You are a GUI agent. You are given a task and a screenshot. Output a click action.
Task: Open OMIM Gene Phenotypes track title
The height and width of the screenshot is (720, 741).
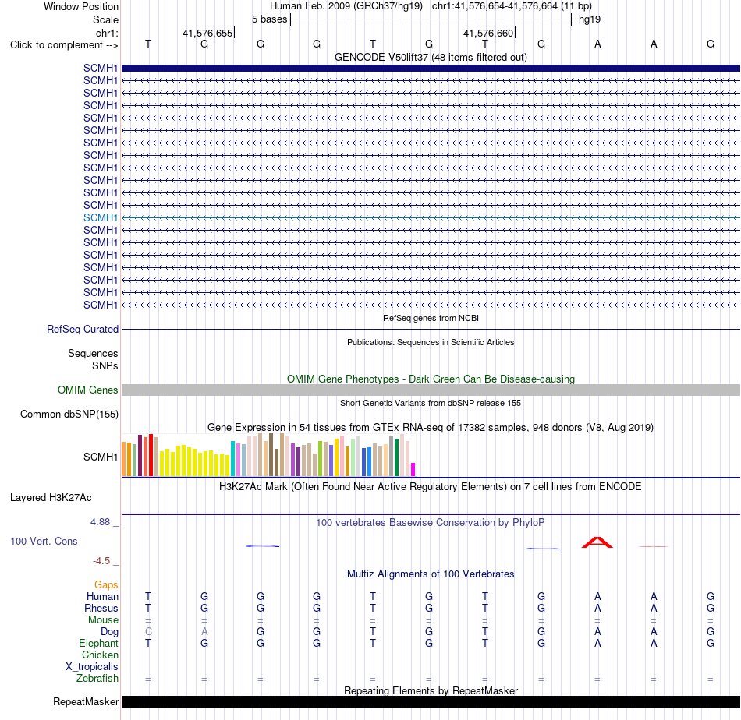tap(431, 379)
